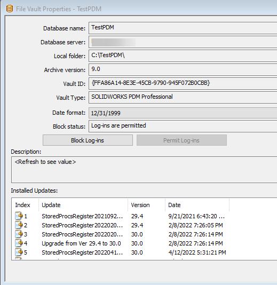Click date 2/8/2022 7:26:05 PM

pyautogui.click(x=195, y=225)
